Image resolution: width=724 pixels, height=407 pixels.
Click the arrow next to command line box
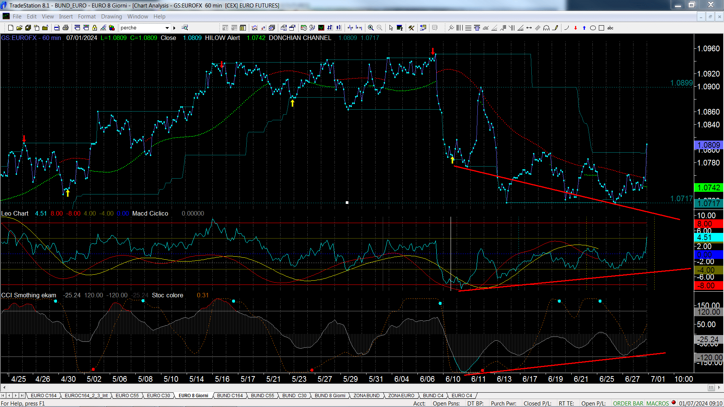174,28
